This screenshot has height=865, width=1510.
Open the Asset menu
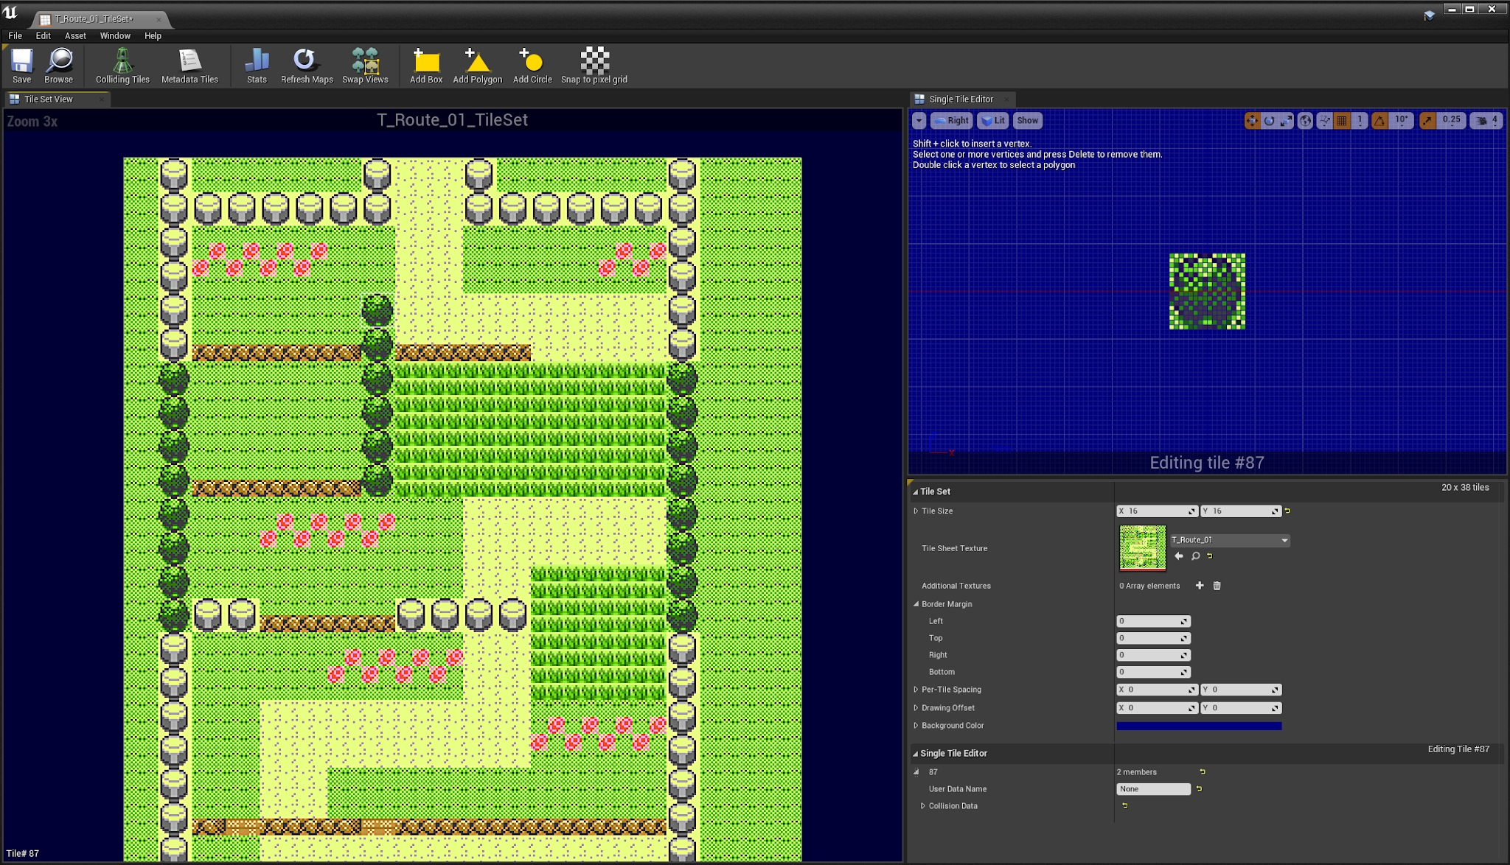tap(75, 35)
